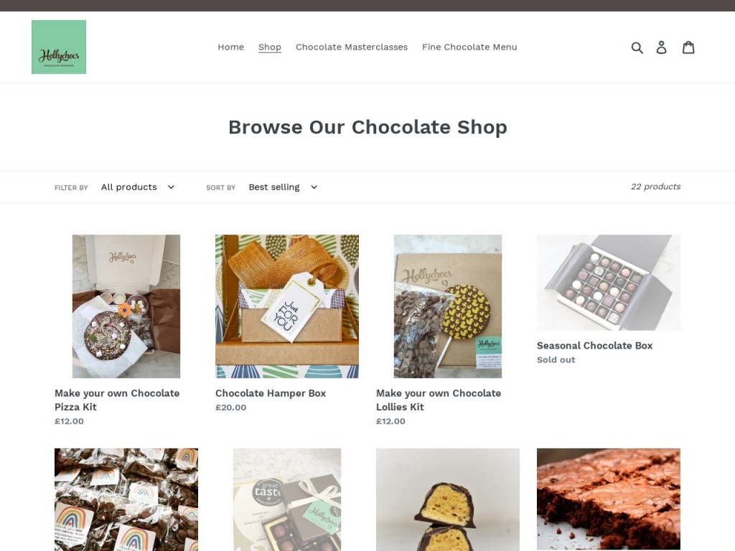Click the Just For You hamper box image
The height and width of the screenshot is (551, 735).
point(287,306)
